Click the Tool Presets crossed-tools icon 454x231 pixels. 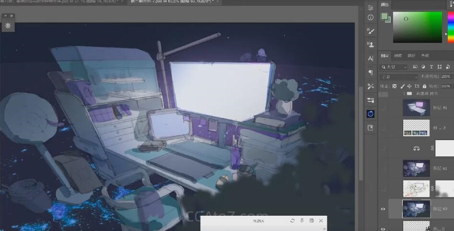tap(370, 87)
